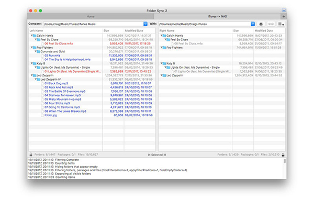Click left status Files: 13/10,827
The image size is (314, 199).
click(x=88, y=154)
